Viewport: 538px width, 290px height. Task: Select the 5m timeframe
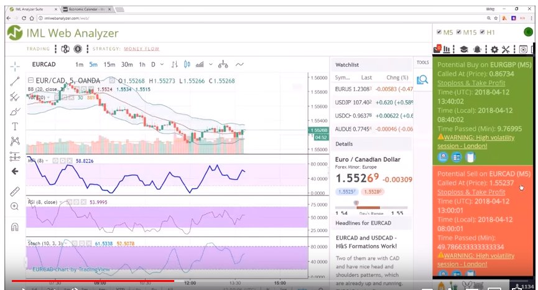point(93,64)
